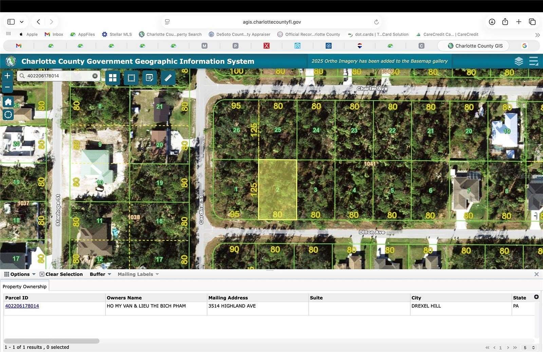Open the basemap layers panel

pos(519,61)
